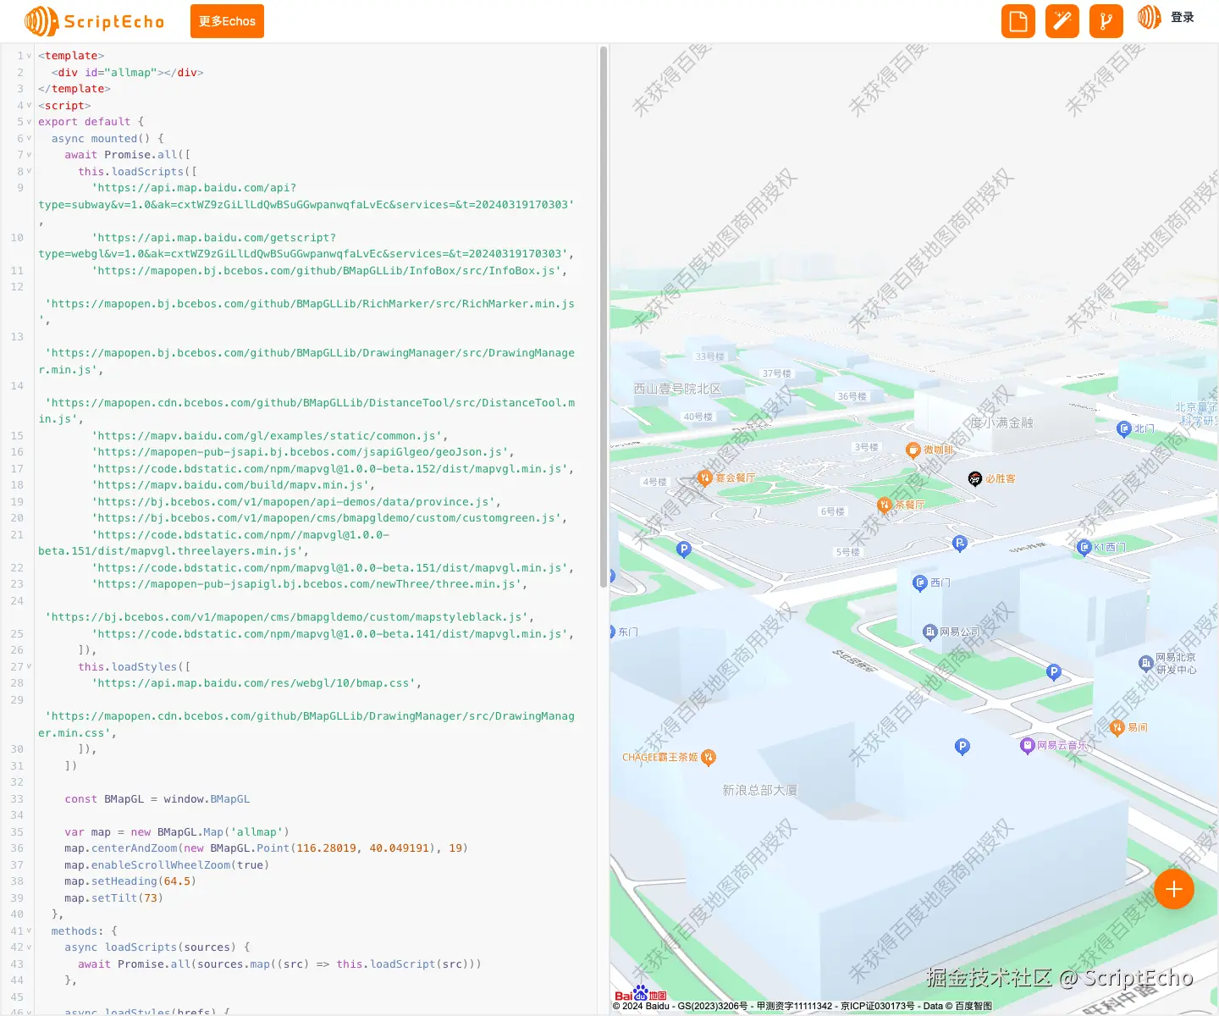Click 'var map = new BMapGL.Map' line
Image resolution: width=1219 pixels, height=1016 pixels.
click(x=177, y=832)
